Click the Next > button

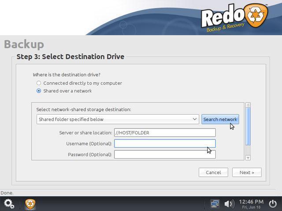tap(247, 172)
